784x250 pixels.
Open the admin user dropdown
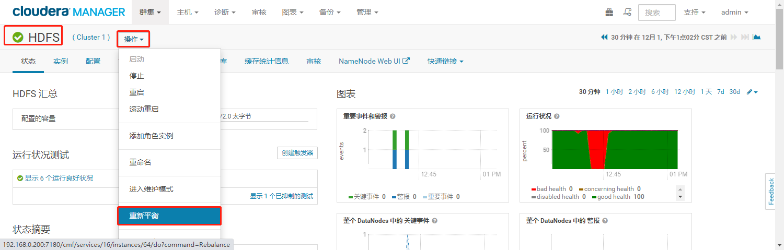[734, 12]
